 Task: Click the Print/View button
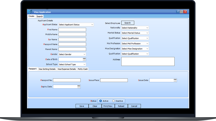108,106
